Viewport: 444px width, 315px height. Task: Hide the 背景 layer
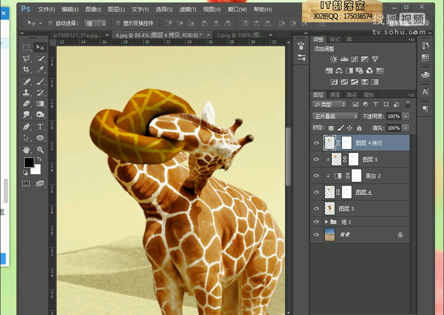pyautogui.click(x=316, y=235)
